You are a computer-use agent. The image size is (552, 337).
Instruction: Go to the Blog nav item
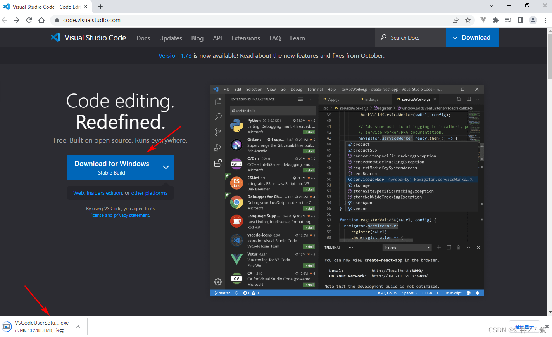click(197, 38)
